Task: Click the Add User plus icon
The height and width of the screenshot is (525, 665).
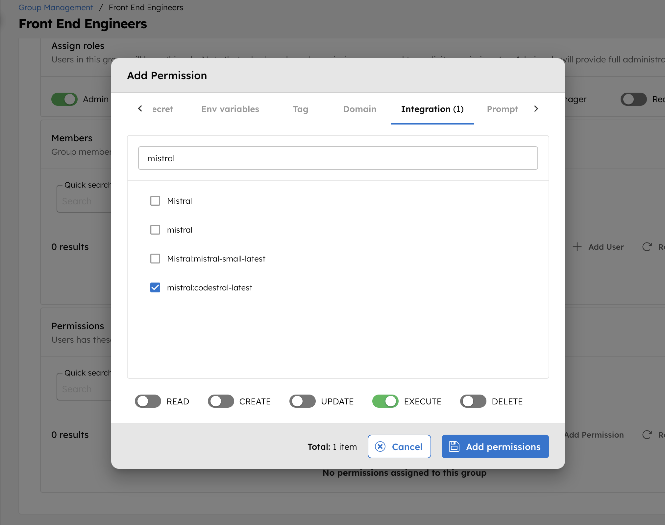Action: point(577,247)
